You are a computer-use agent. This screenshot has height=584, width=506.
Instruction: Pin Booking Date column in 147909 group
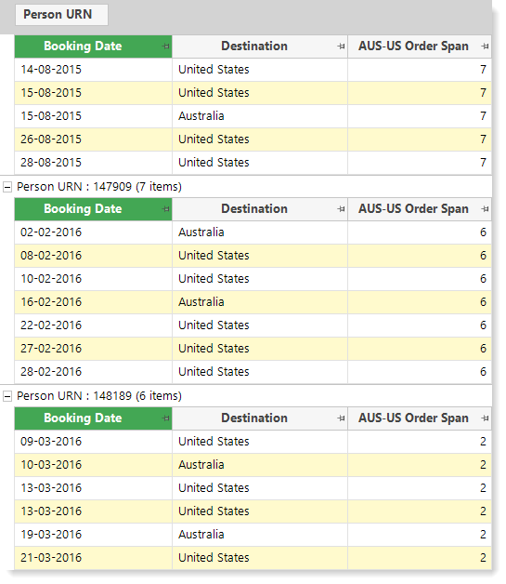[x=166, y=209]
